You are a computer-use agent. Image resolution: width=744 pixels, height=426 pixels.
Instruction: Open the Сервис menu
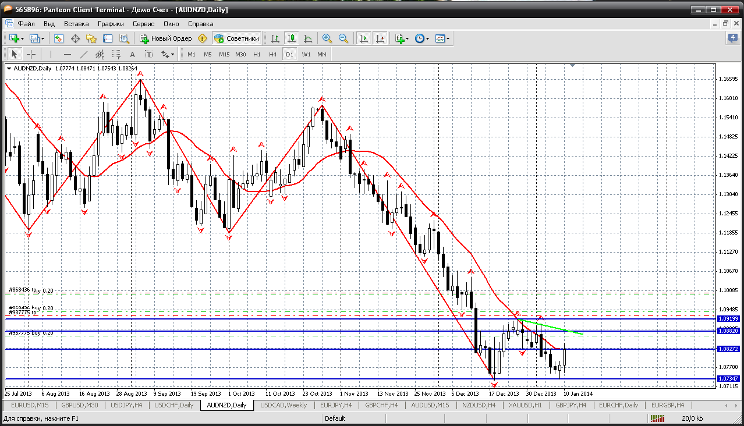(143, 24)
